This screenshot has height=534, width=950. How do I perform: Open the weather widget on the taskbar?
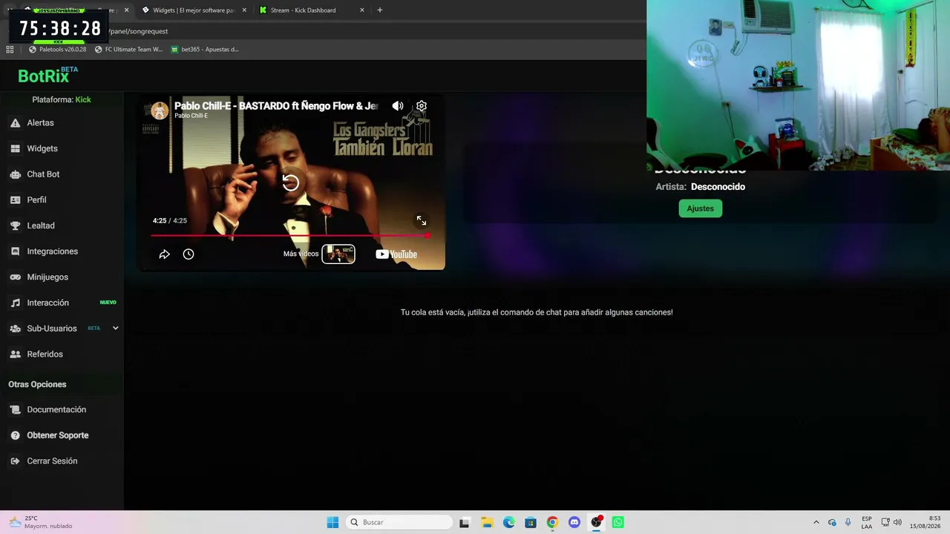click(x=41, y=522)
